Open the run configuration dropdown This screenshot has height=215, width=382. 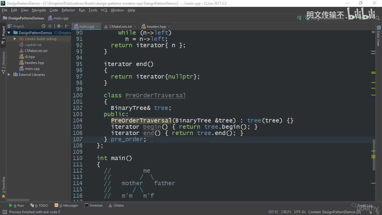point(327,18)
